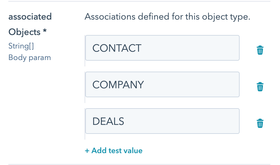The height and width of the screenshot is (165, 280).
Task: Add a new test value
Action: click(114, 151)
